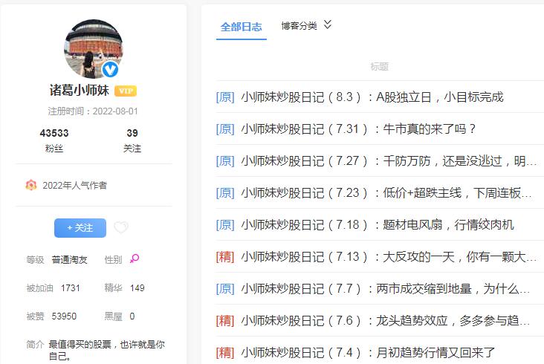Open diary post 7.7 两市成交缩到地量

[x=386, y=288]
